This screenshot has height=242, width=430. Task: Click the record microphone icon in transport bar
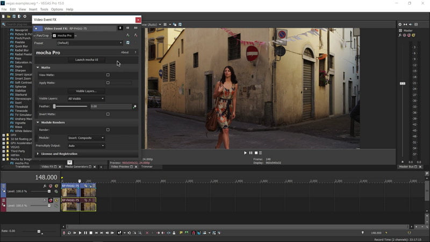[64, 233]
